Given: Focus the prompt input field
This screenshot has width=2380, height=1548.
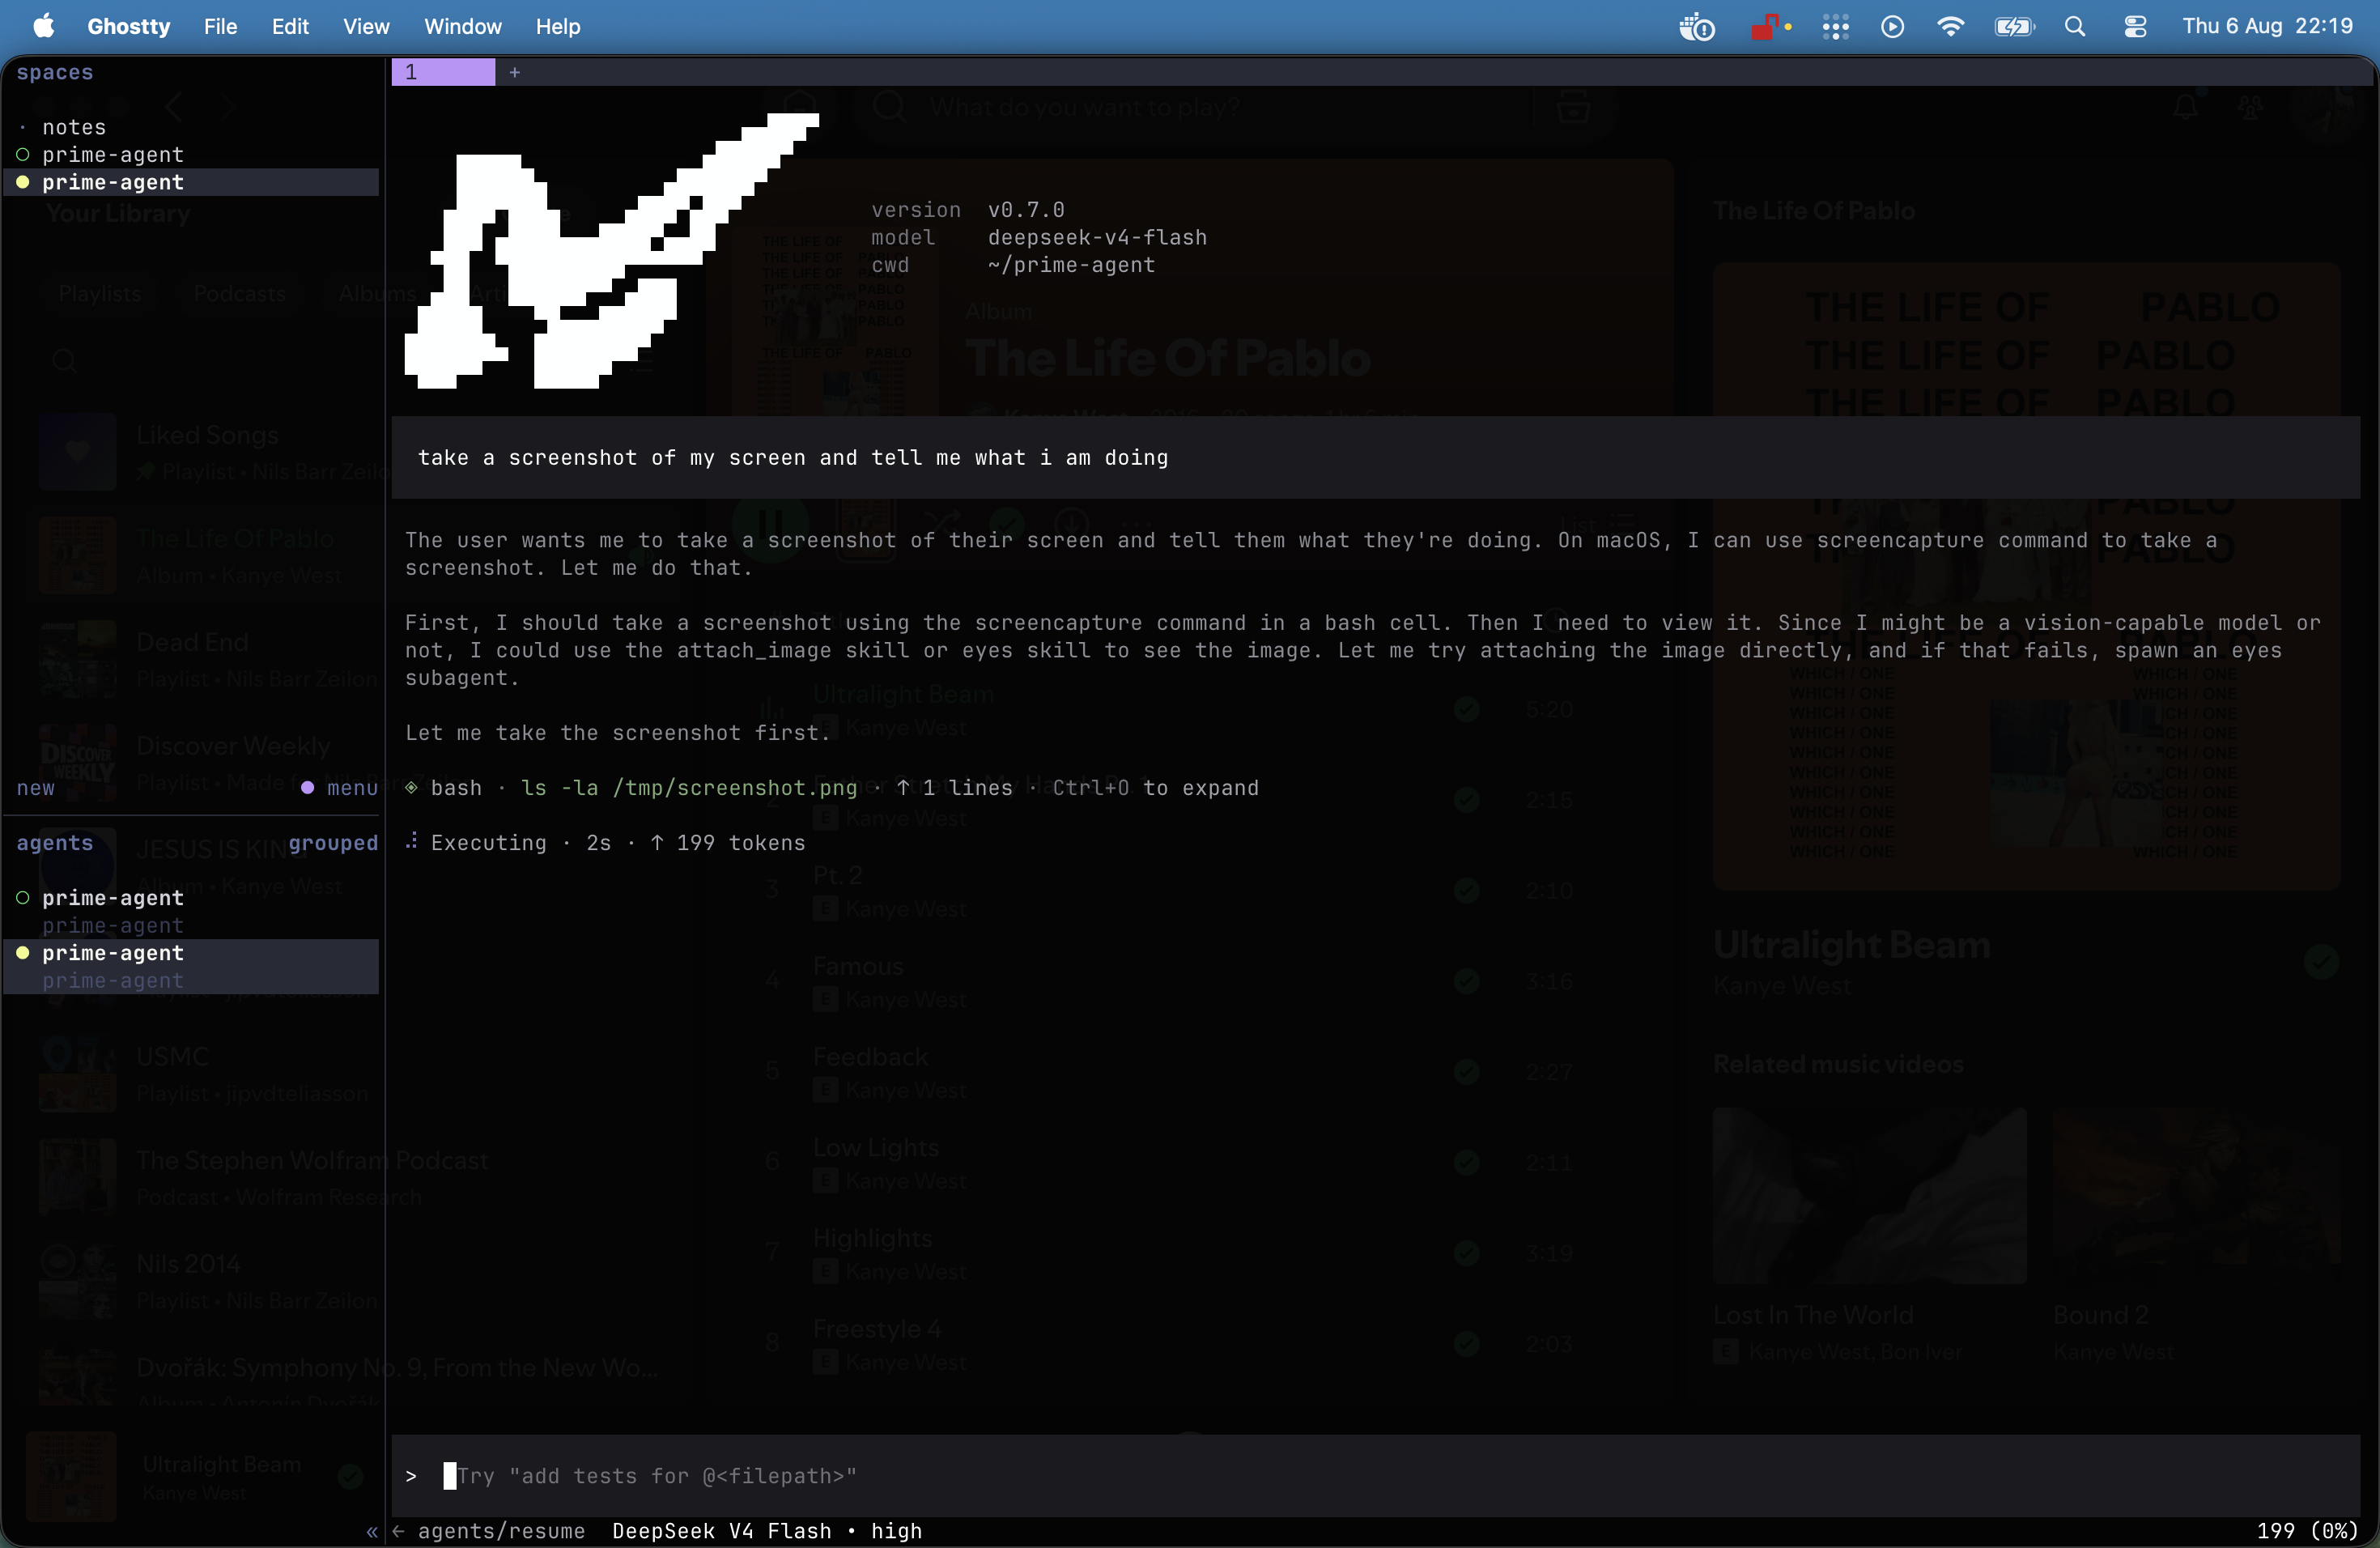Looking at the screenshot, I should pyautogui.click(x=1375, y=1476).
